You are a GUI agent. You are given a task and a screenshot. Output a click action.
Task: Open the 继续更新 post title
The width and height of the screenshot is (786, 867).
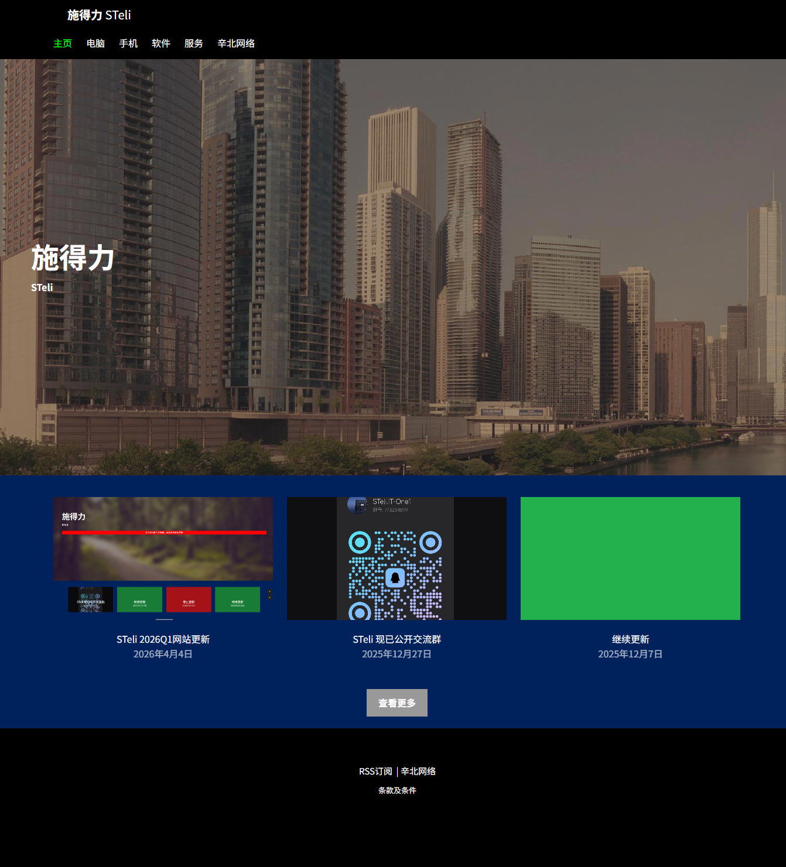(630, 639)
